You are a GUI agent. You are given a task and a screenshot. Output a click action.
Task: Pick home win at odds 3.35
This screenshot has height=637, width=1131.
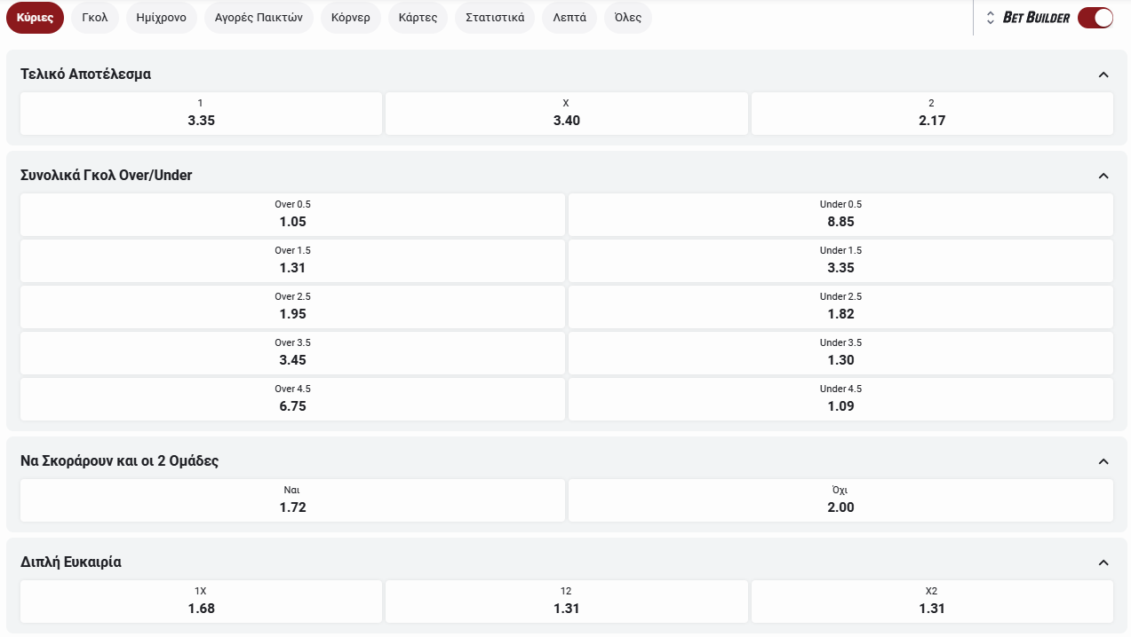point(201,114)
